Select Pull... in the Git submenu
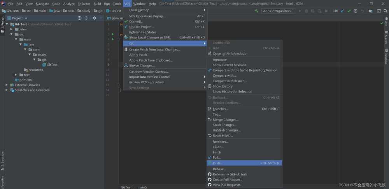The width and height of the screenshot is (389, 189). tap(244, 157)
